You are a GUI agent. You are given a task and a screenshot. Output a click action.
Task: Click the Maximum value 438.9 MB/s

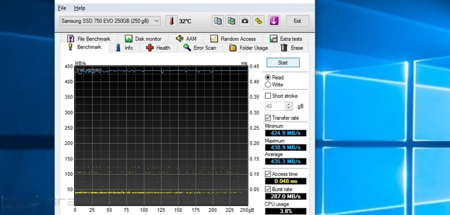point(285,147)
